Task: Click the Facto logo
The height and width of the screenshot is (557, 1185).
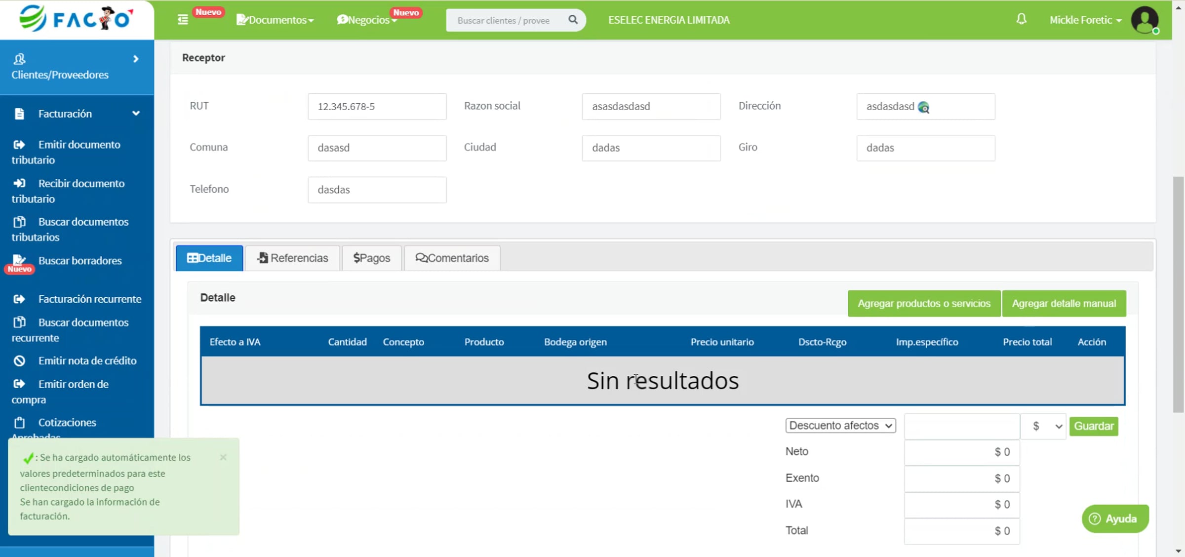Action: pos(77,19)
